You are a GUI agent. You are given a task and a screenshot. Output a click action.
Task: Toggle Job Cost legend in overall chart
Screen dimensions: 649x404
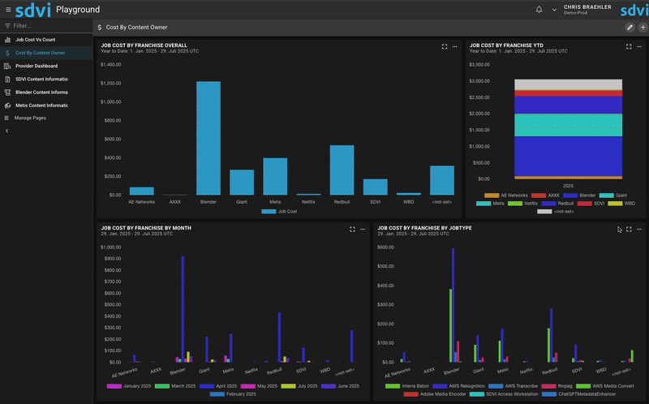pyautogui.click(x=279, y=212)
